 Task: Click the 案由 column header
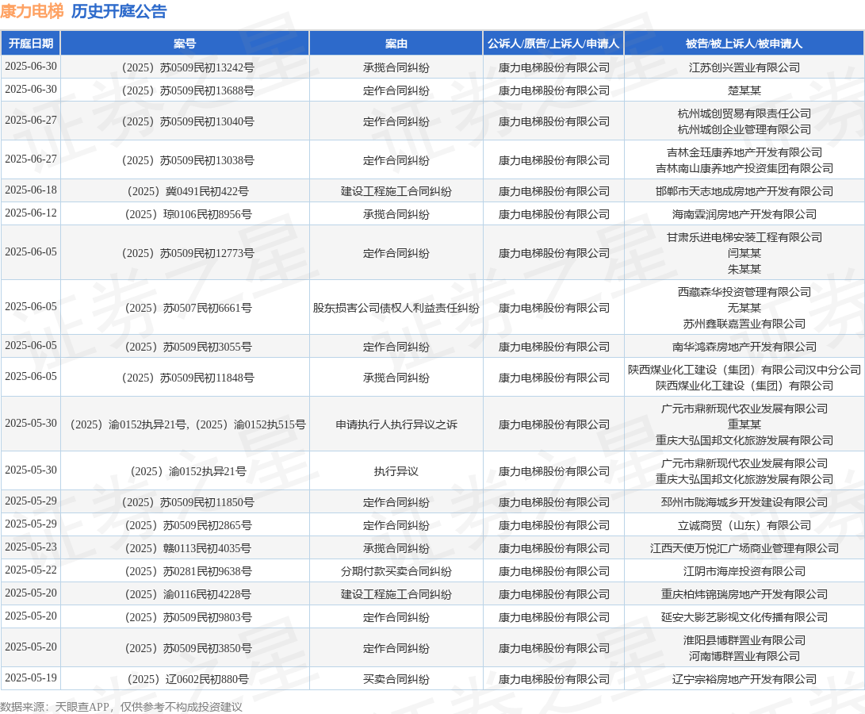(x=396, y=44)
